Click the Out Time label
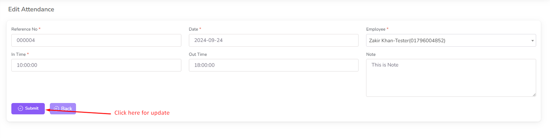 pos(198,54)
